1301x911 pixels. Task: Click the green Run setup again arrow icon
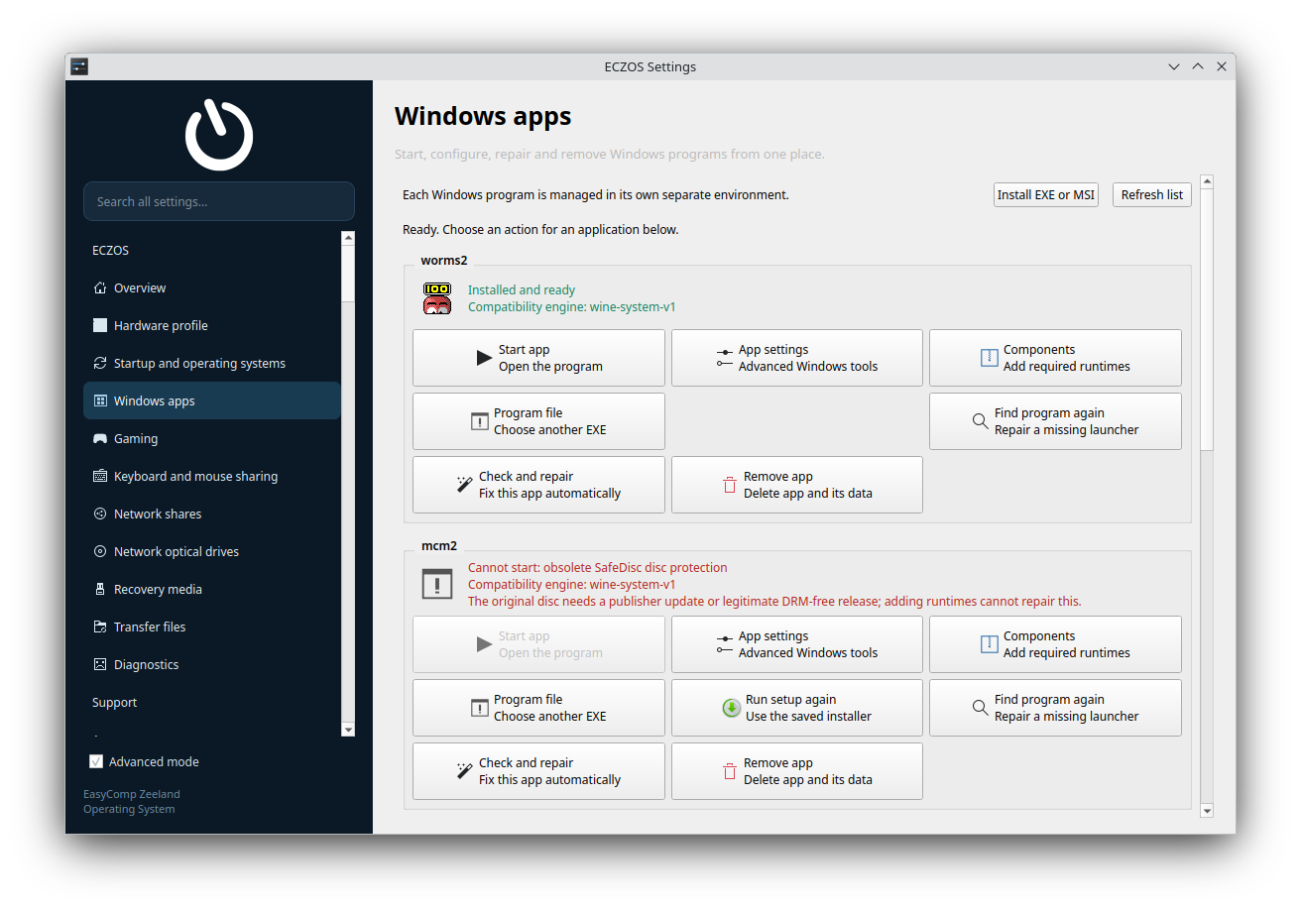(731, 708)
